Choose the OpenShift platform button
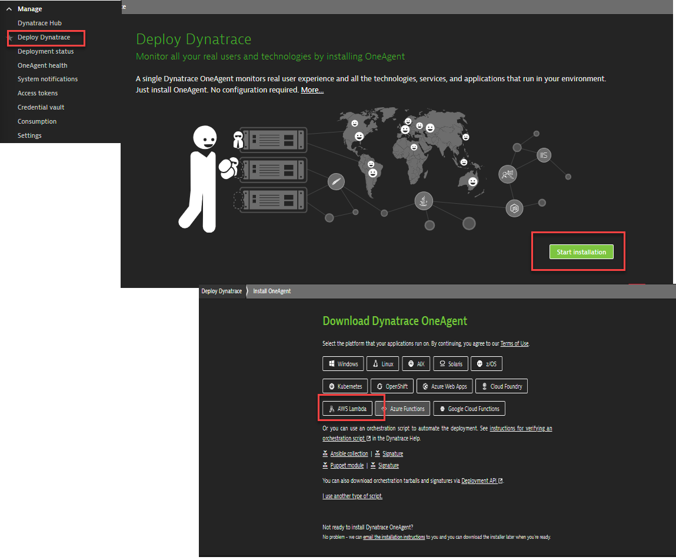Screen dimensions: 676x560 click(x=392, y=386)
